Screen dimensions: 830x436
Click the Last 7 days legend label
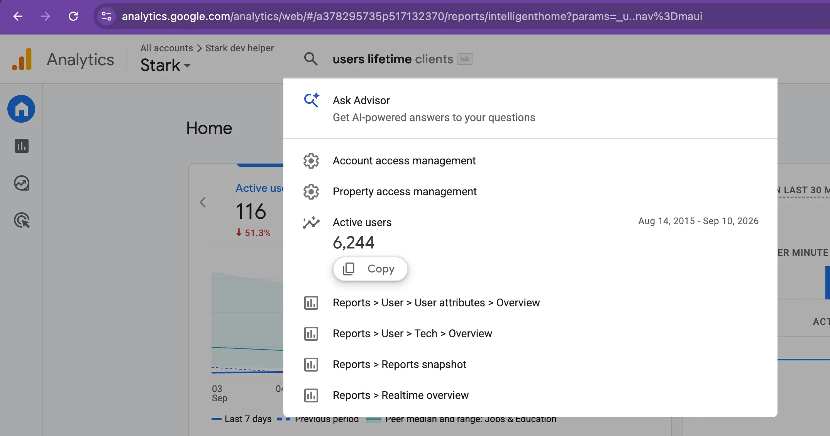(248, 419)
